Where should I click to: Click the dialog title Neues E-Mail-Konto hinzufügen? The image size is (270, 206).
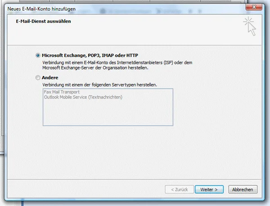click(x=41, y=9)
